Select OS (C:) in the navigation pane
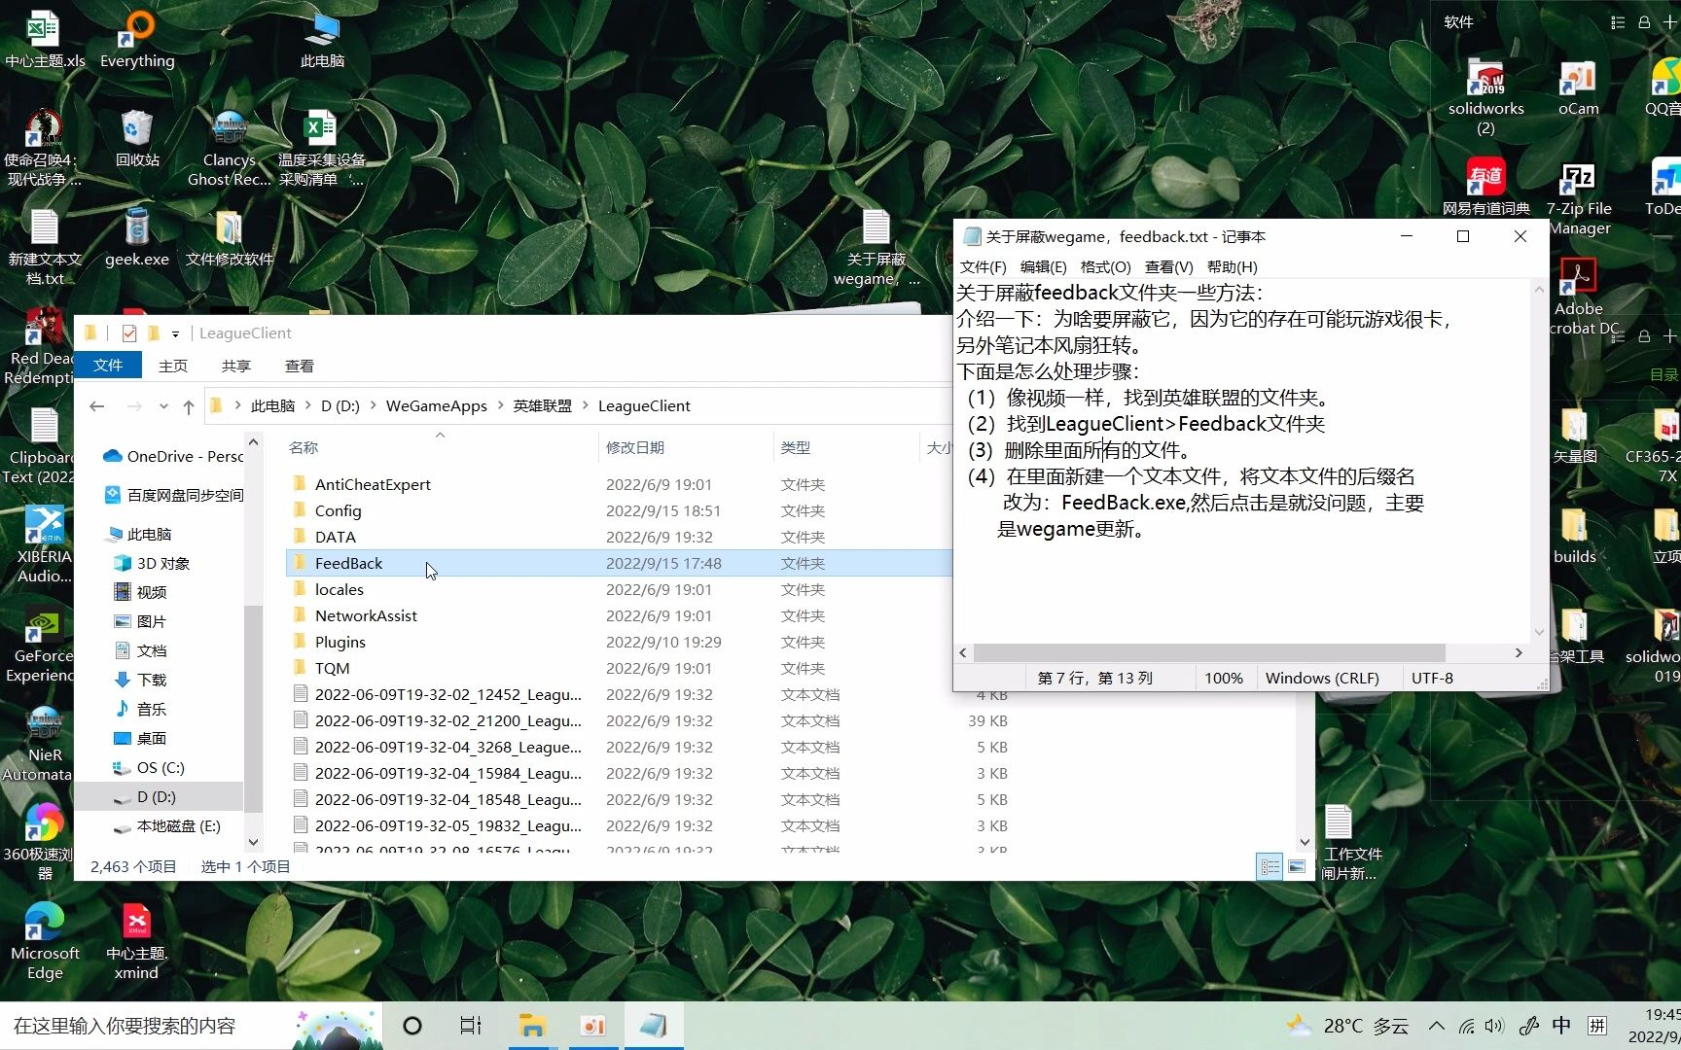The width and height of the screenshot is (1681, 1050). point(161,767)
